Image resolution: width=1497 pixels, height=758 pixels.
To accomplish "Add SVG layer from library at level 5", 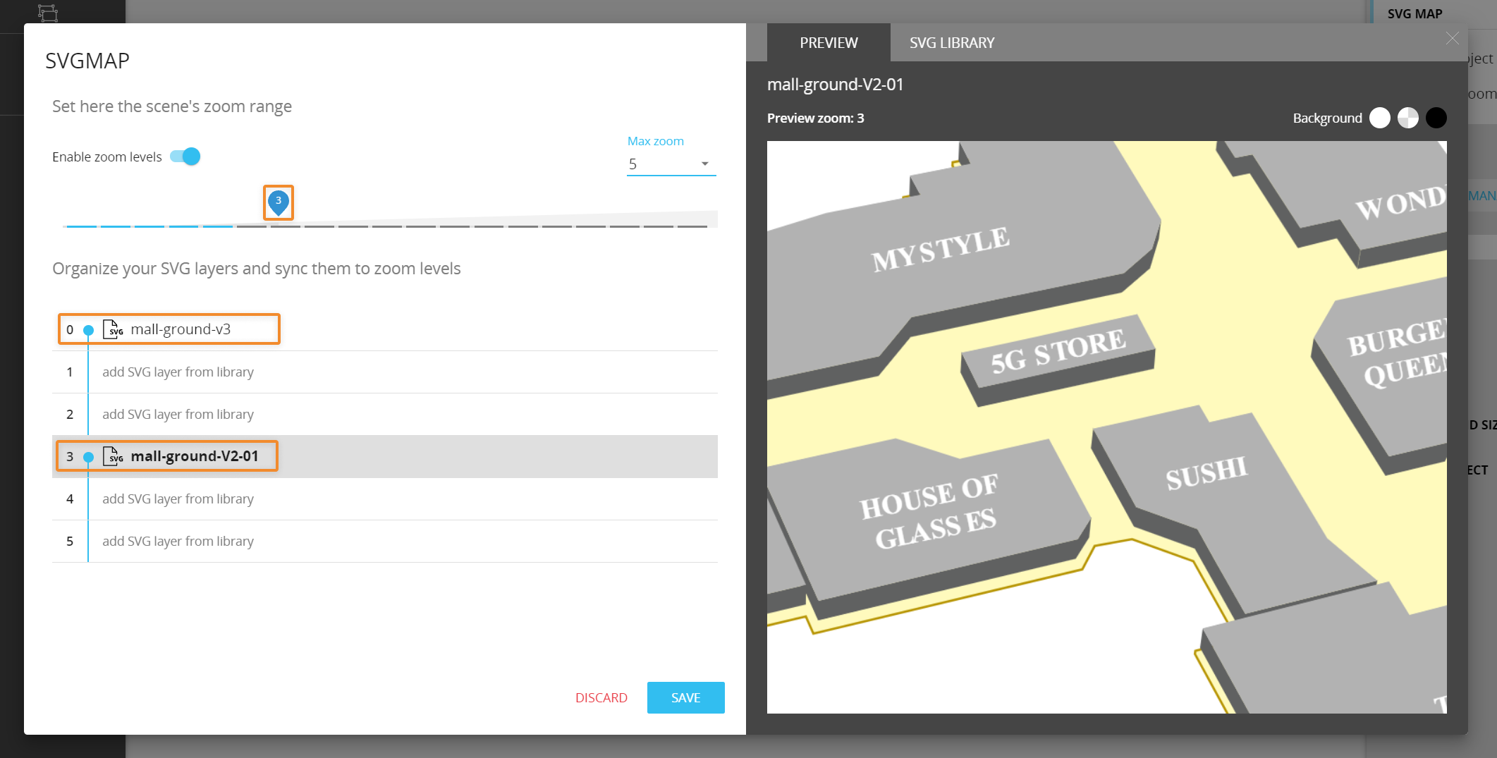I will point(178,542).
